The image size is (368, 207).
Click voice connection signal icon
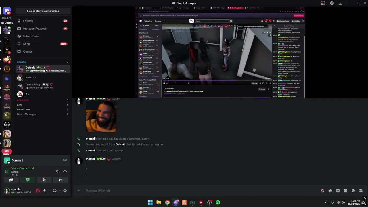[x=7, y=171]
